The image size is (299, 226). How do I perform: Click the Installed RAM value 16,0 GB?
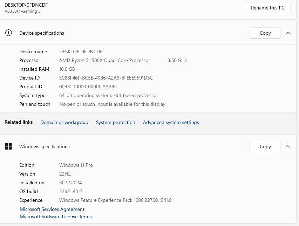67,69
